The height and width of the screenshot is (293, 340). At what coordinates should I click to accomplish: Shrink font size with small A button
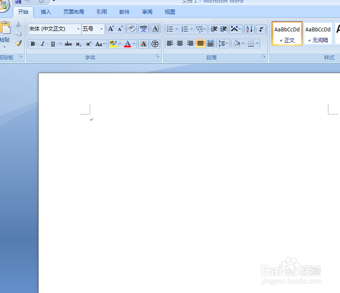pyautogui.click(x=120, y=29)
